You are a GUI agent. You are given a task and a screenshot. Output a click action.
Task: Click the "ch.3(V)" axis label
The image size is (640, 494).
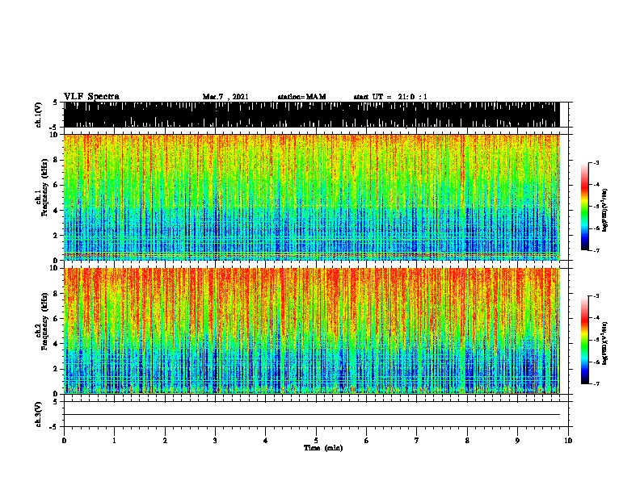coord(39,414)
